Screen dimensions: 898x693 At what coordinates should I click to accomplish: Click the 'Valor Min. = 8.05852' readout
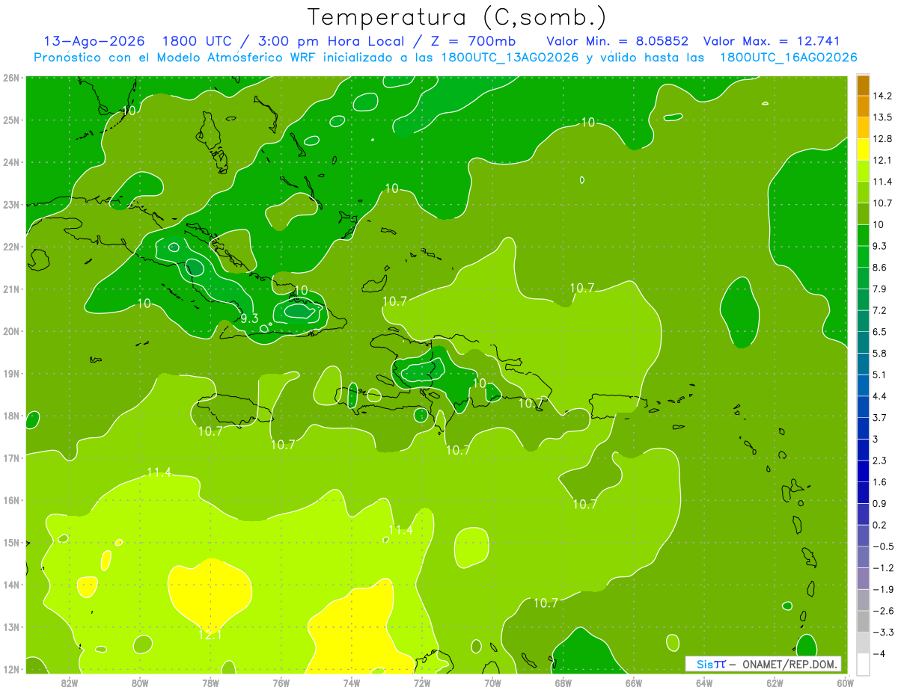[x=617, y=41]
